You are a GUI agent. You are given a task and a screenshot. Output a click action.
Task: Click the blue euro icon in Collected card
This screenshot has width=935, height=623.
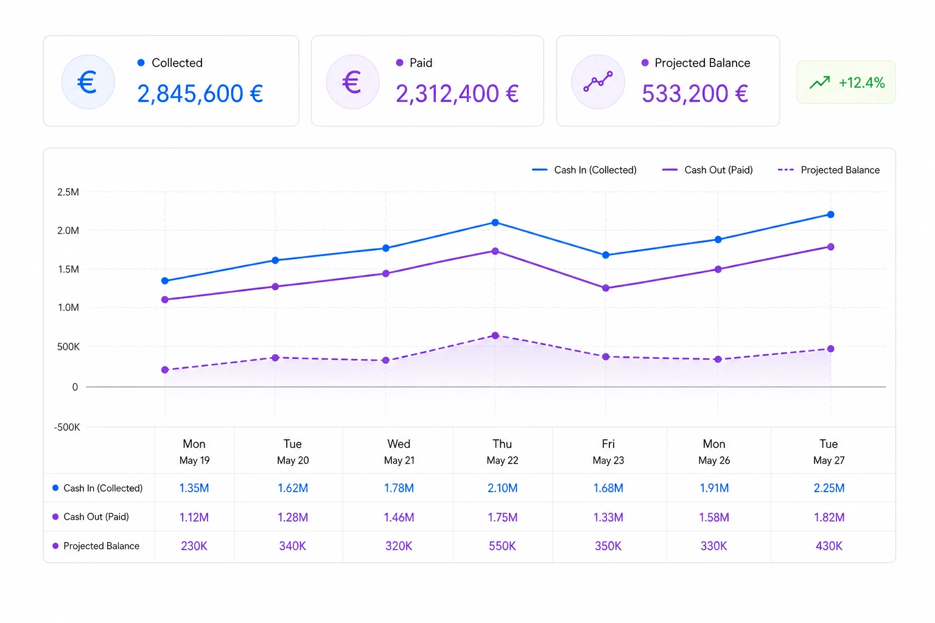88,82
